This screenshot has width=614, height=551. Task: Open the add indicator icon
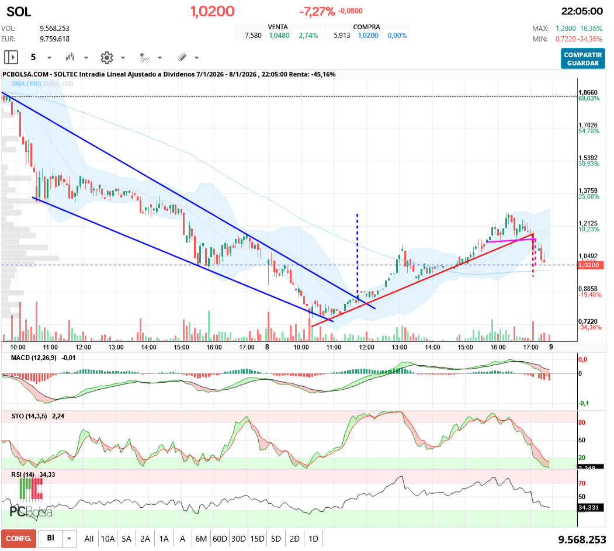click(x=144, y=58)
